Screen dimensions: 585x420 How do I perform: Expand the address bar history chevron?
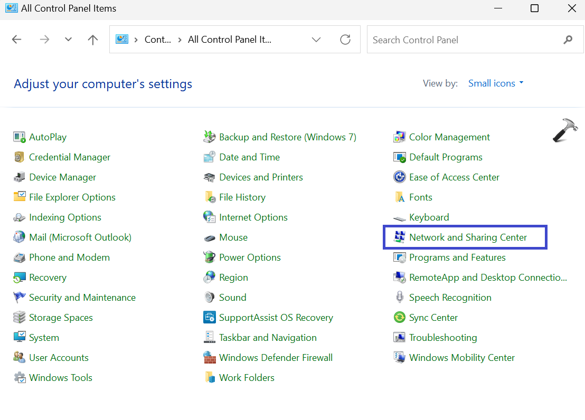pos(316,40)
